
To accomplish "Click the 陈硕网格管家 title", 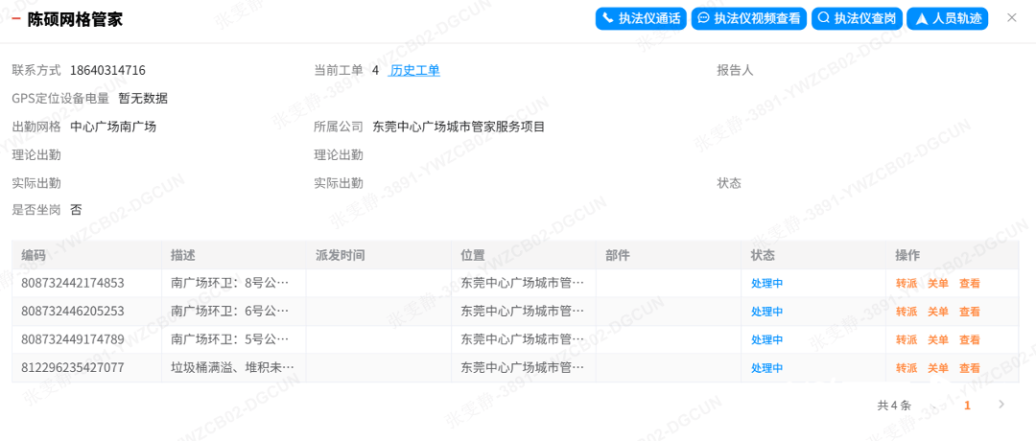I will coord(75,19).
